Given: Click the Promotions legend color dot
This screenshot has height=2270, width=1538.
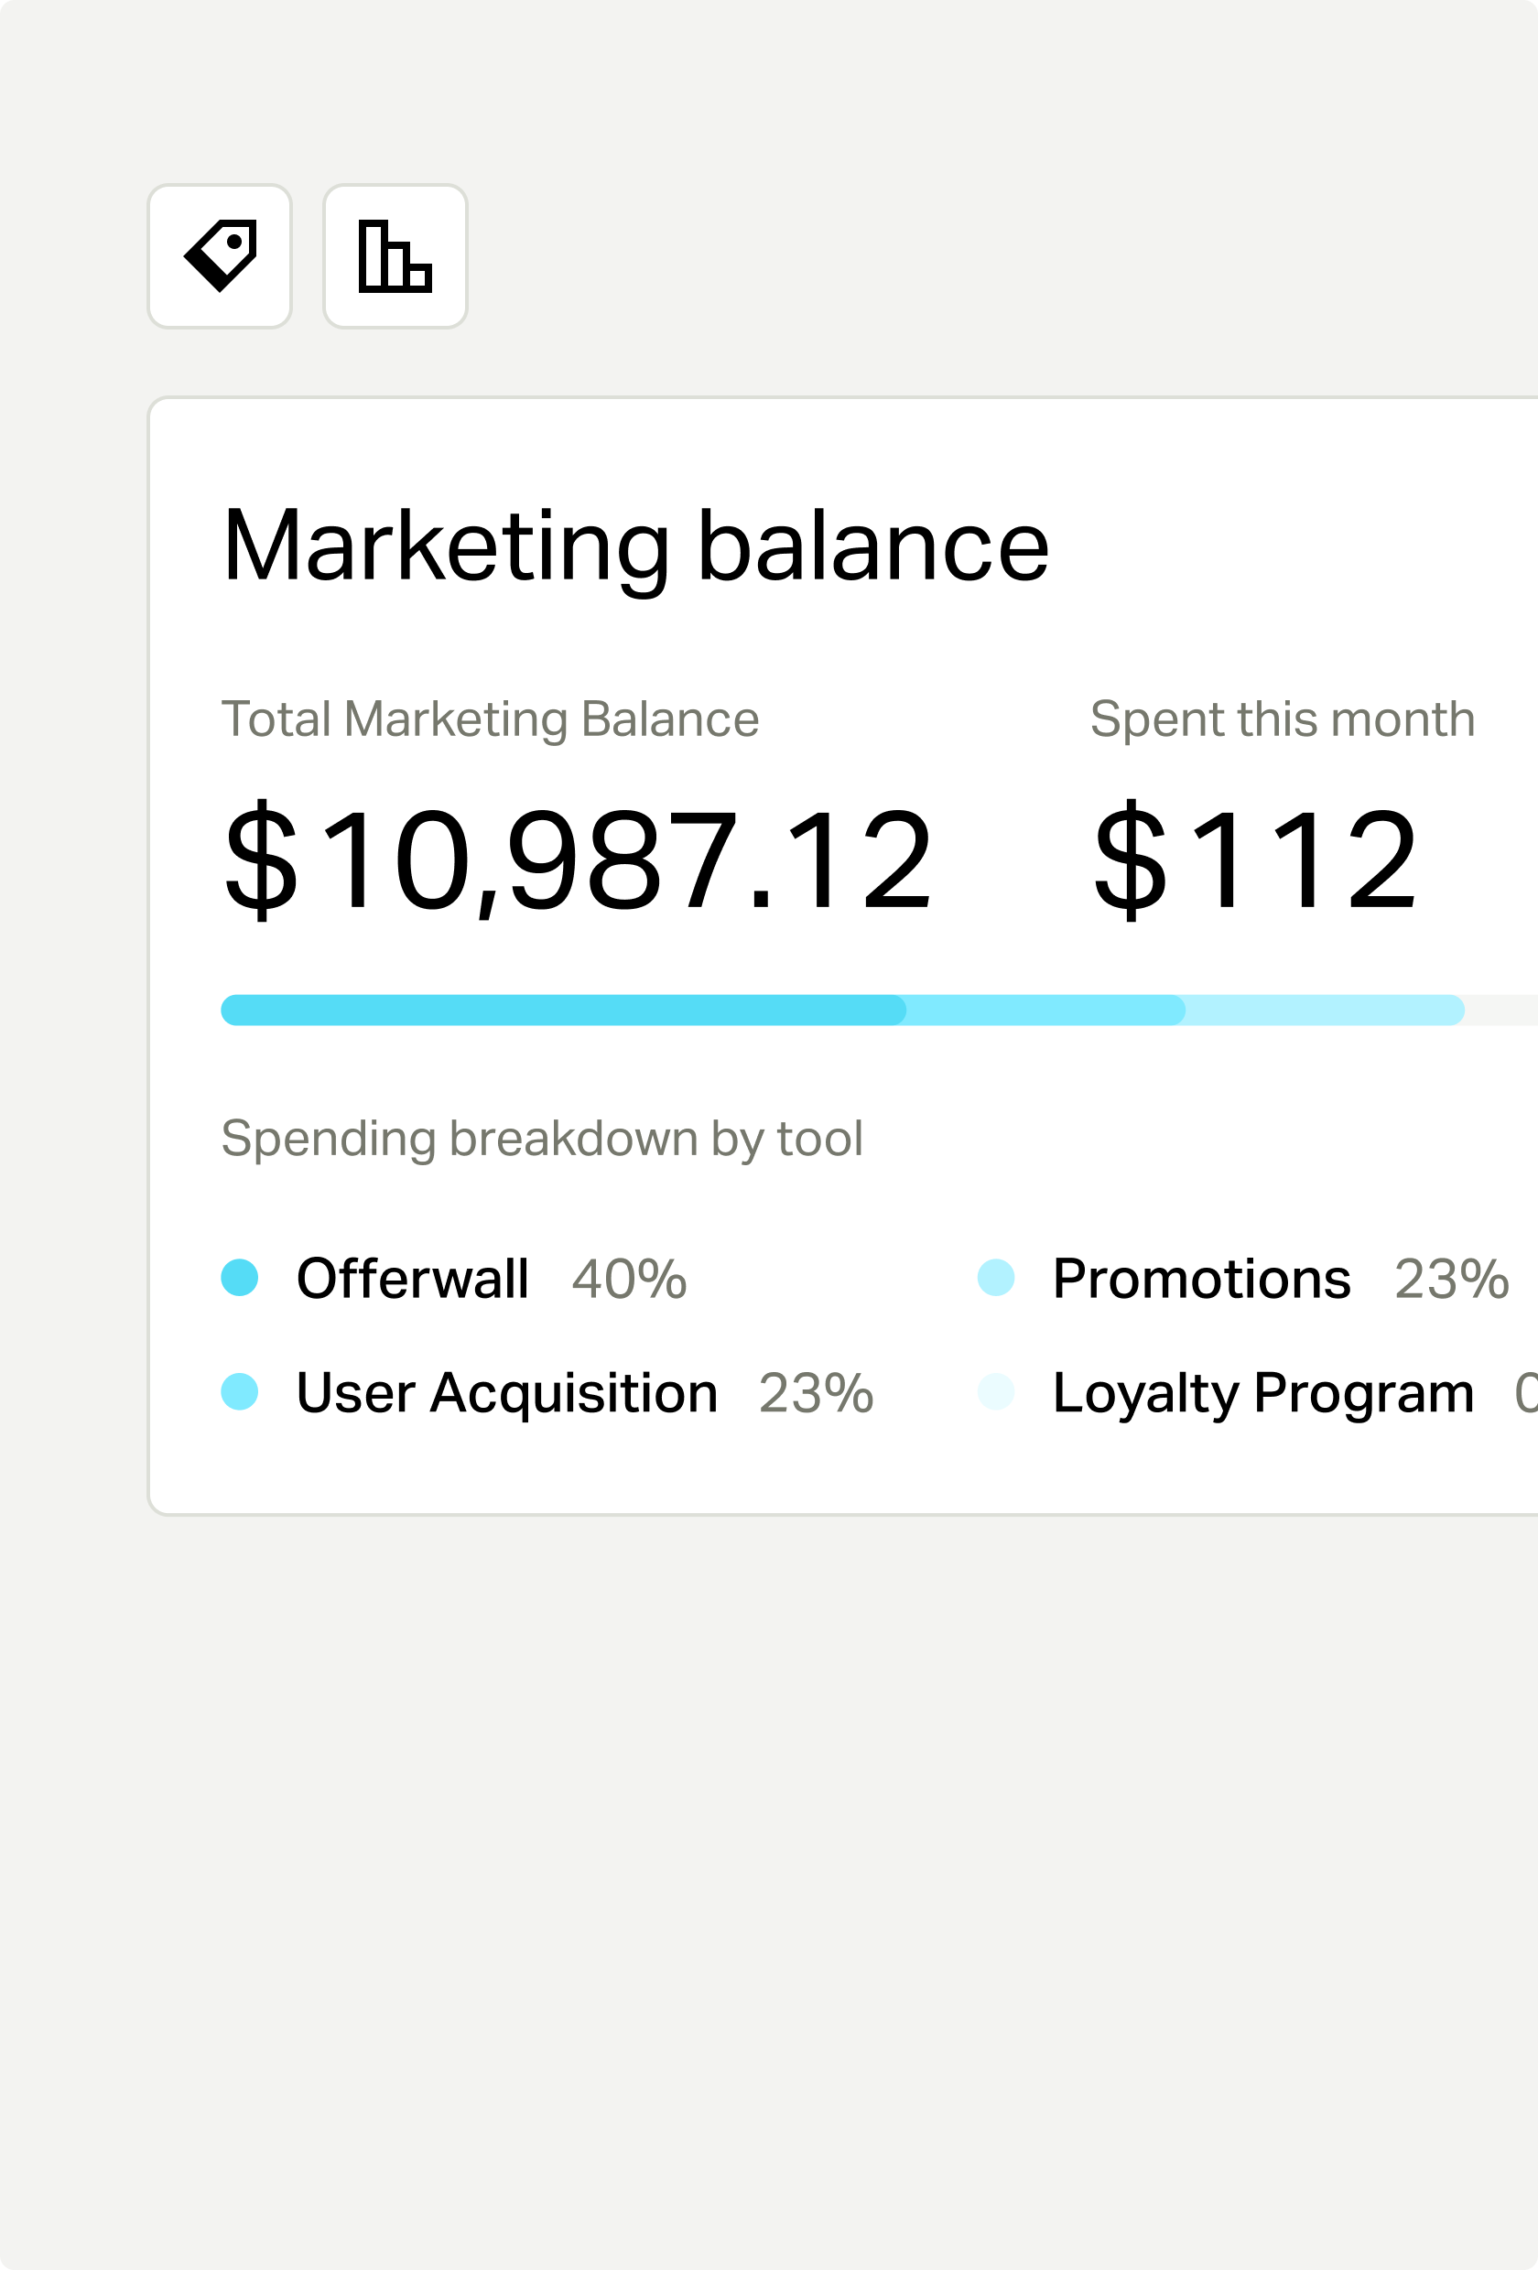Looking at the screenshot, I should tap(996, 1278).
